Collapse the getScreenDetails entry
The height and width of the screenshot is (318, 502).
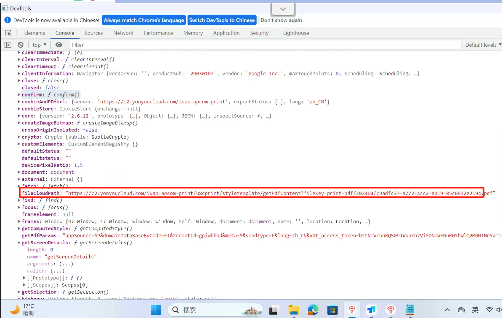point(19,243)
